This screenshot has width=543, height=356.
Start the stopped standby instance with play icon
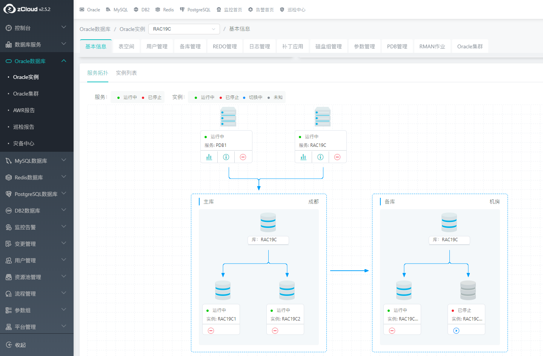(x=456, y=331)
